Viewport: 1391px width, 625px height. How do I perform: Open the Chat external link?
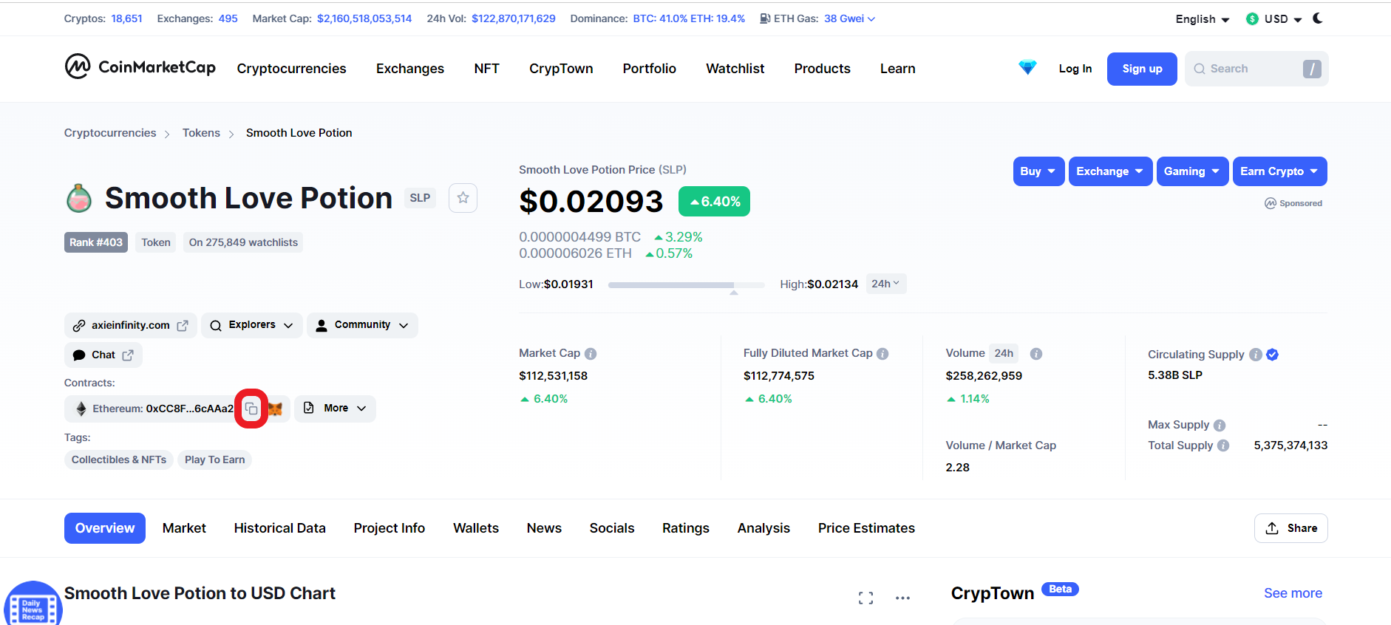coord(103,355)
